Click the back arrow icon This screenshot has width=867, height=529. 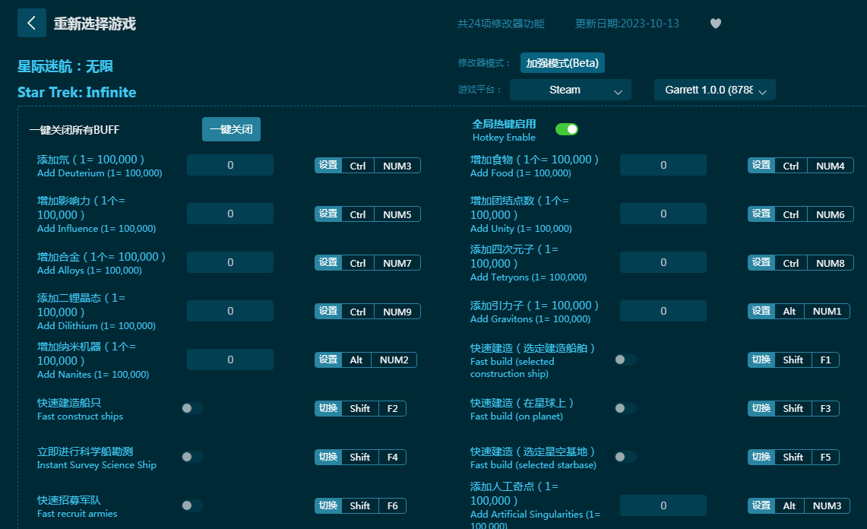tap(31, 23)
